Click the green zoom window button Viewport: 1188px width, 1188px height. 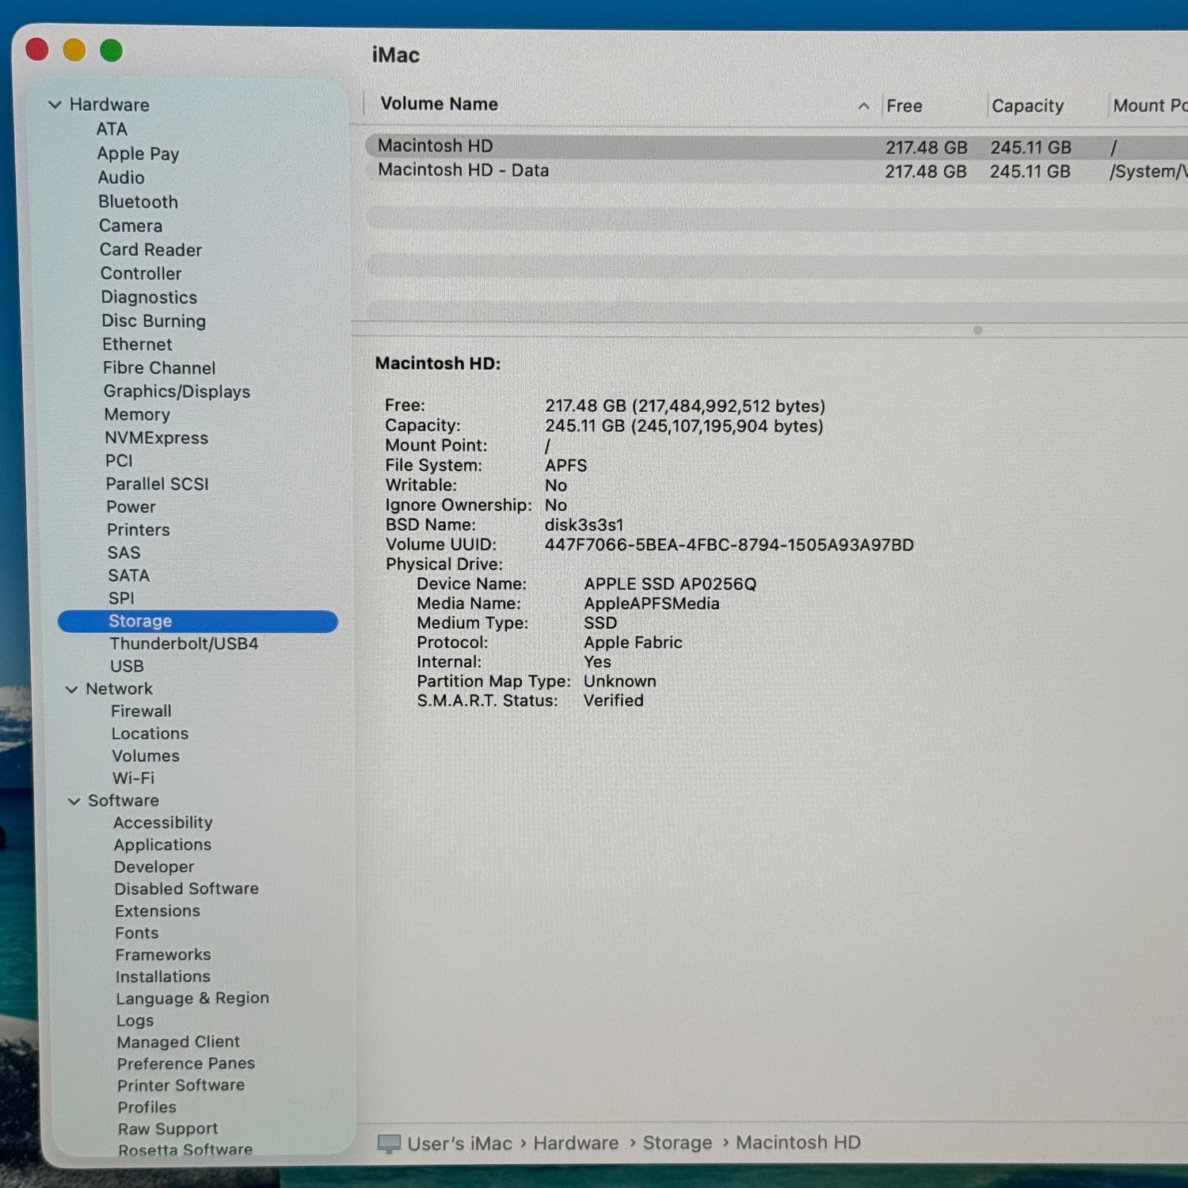112,51
